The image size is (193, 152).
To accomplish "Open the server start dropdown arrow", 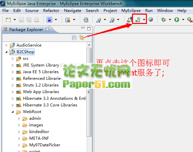I will pyautogui.click(x=144, y=20).
